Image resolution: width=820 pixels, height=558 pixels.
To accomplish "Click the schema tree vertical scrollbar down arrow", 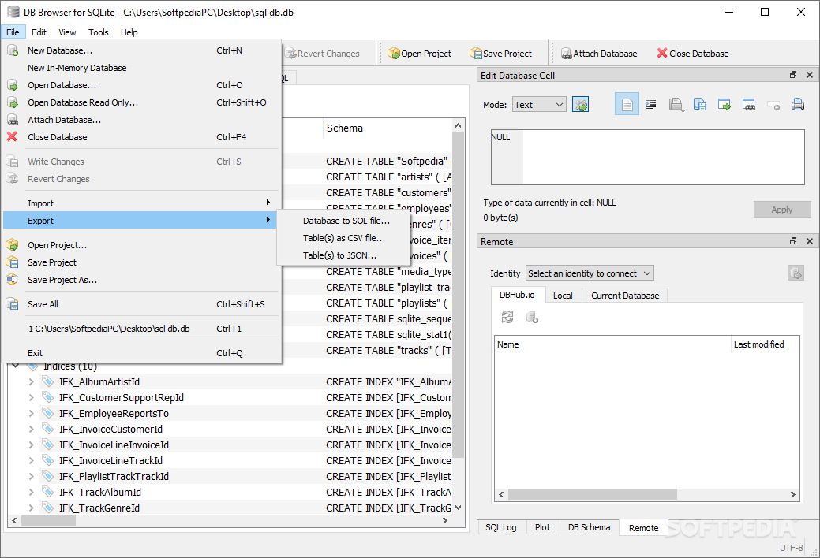I will 458,508.
